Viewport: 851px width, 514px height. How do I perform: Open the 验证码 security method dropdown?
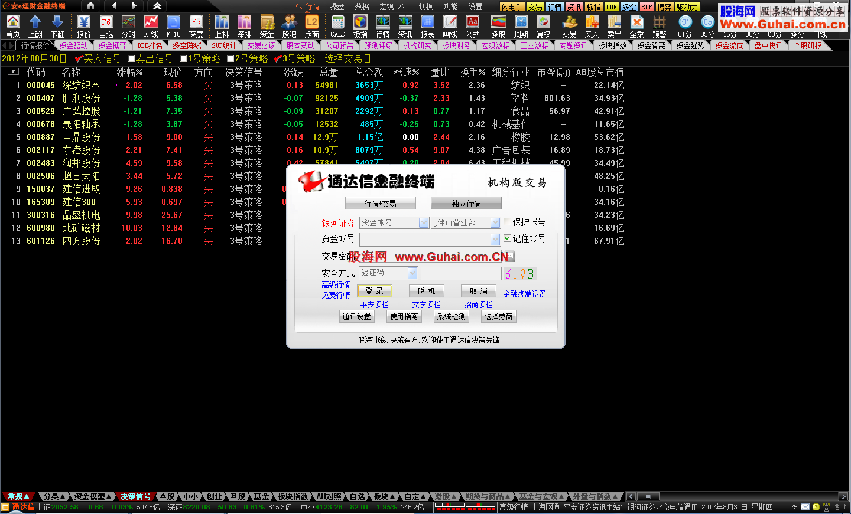pos(412,273)
